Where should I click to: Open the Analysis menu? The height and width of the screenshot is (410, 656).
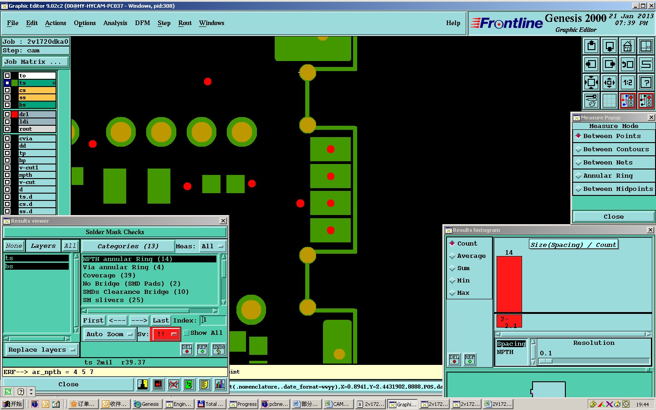click(x=115, y=23)
